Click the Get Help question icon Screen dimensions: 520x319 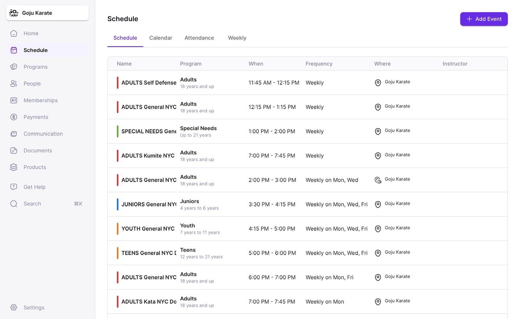pos(14,187)
